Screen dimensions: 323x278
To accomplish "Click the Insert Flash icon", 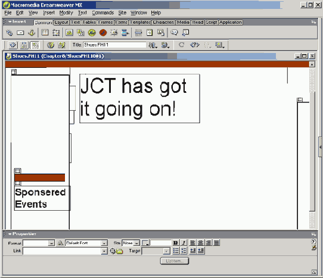I will 92,33.
